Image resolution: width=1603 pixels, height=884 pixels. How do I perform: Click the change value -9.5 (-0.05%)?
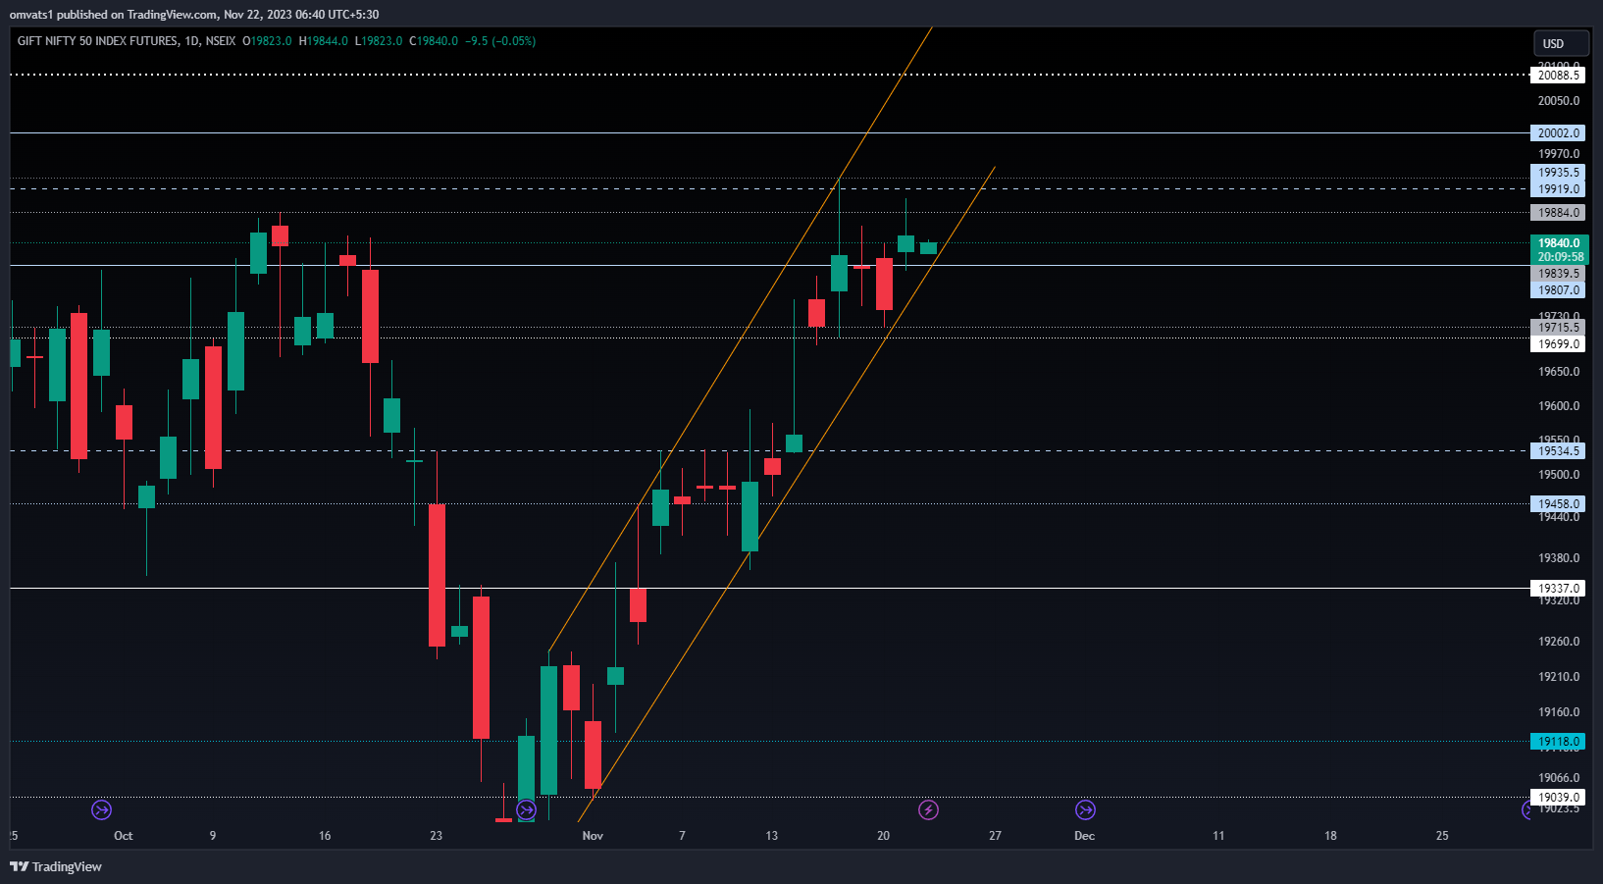(x=500, y=41)
